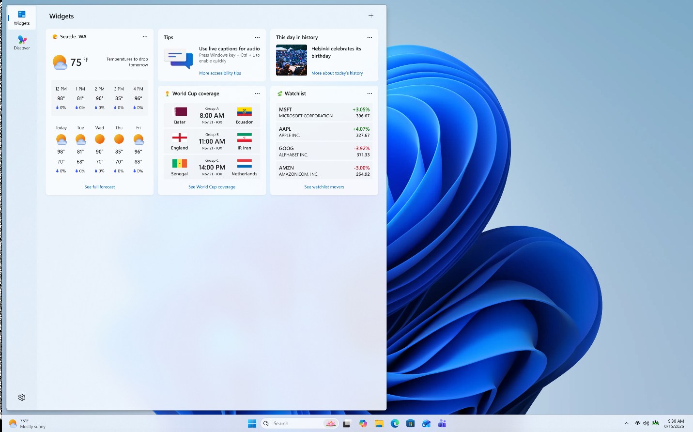Click Today's forecast weather icon
This screenshot has width=693, height=432.
coord(61,139)
